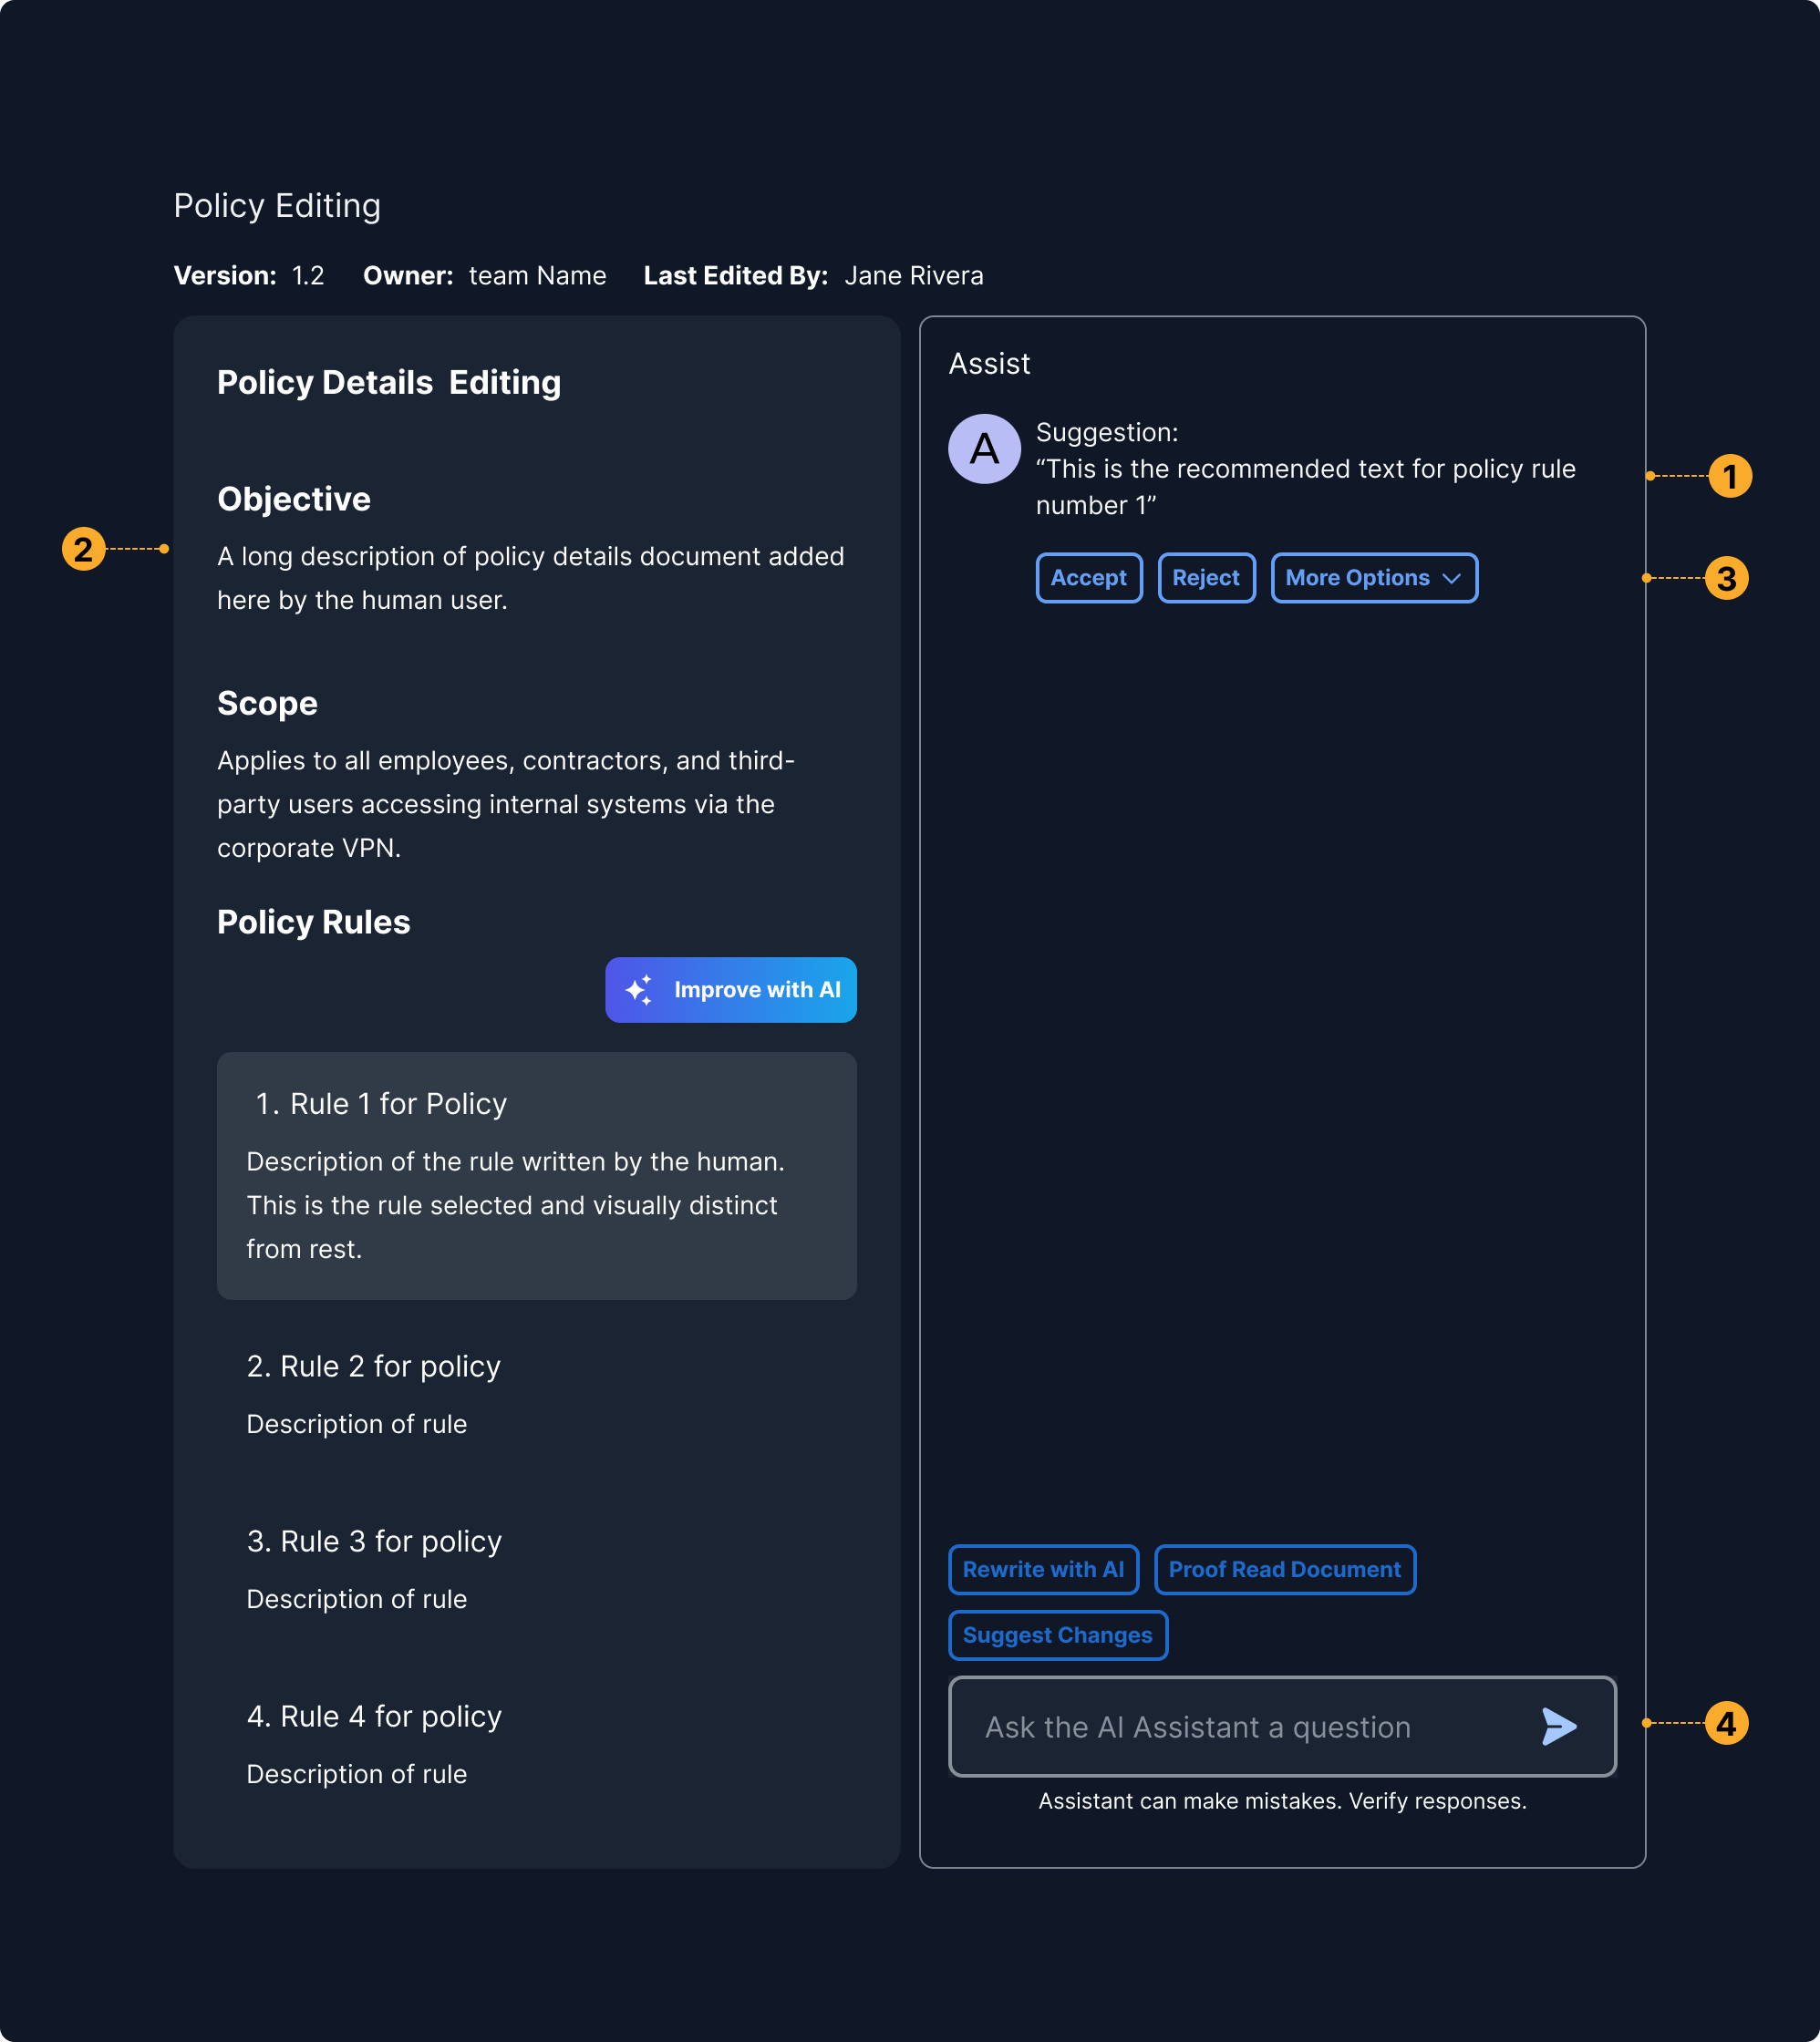Reject the AI suggestion

[x=1206, y=578]
